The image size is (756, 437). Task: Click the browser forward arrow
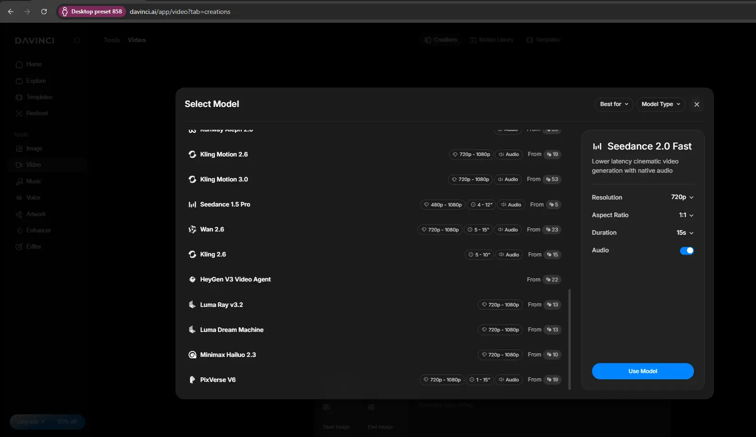[x=27, y=12]
